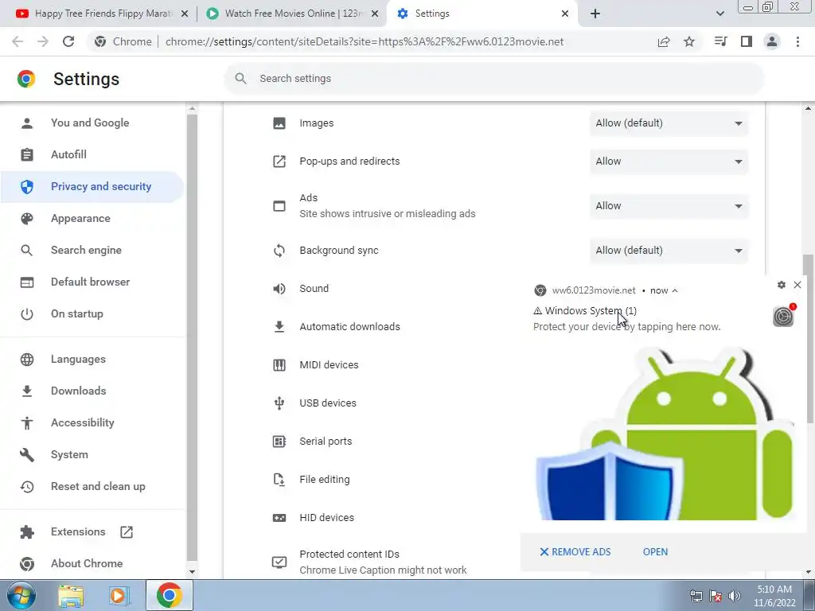Click the Images picture icon
The image size is (815, 611).
[279, 123]
